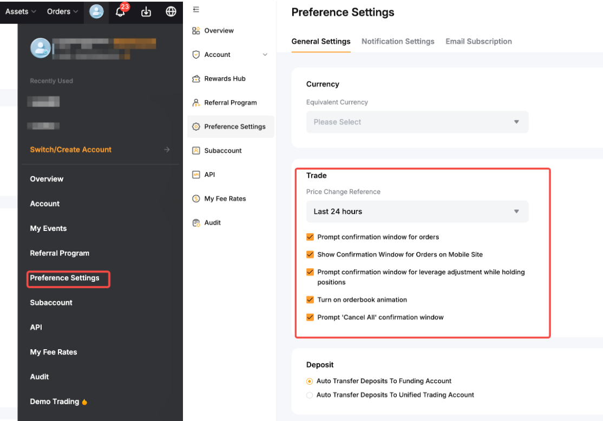Click the profile avatar icon in top bar
The height and width of the screenshot is (421, 603).
[96, 12]
